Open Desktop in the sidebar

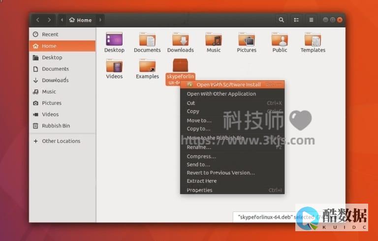click(63, 58)
